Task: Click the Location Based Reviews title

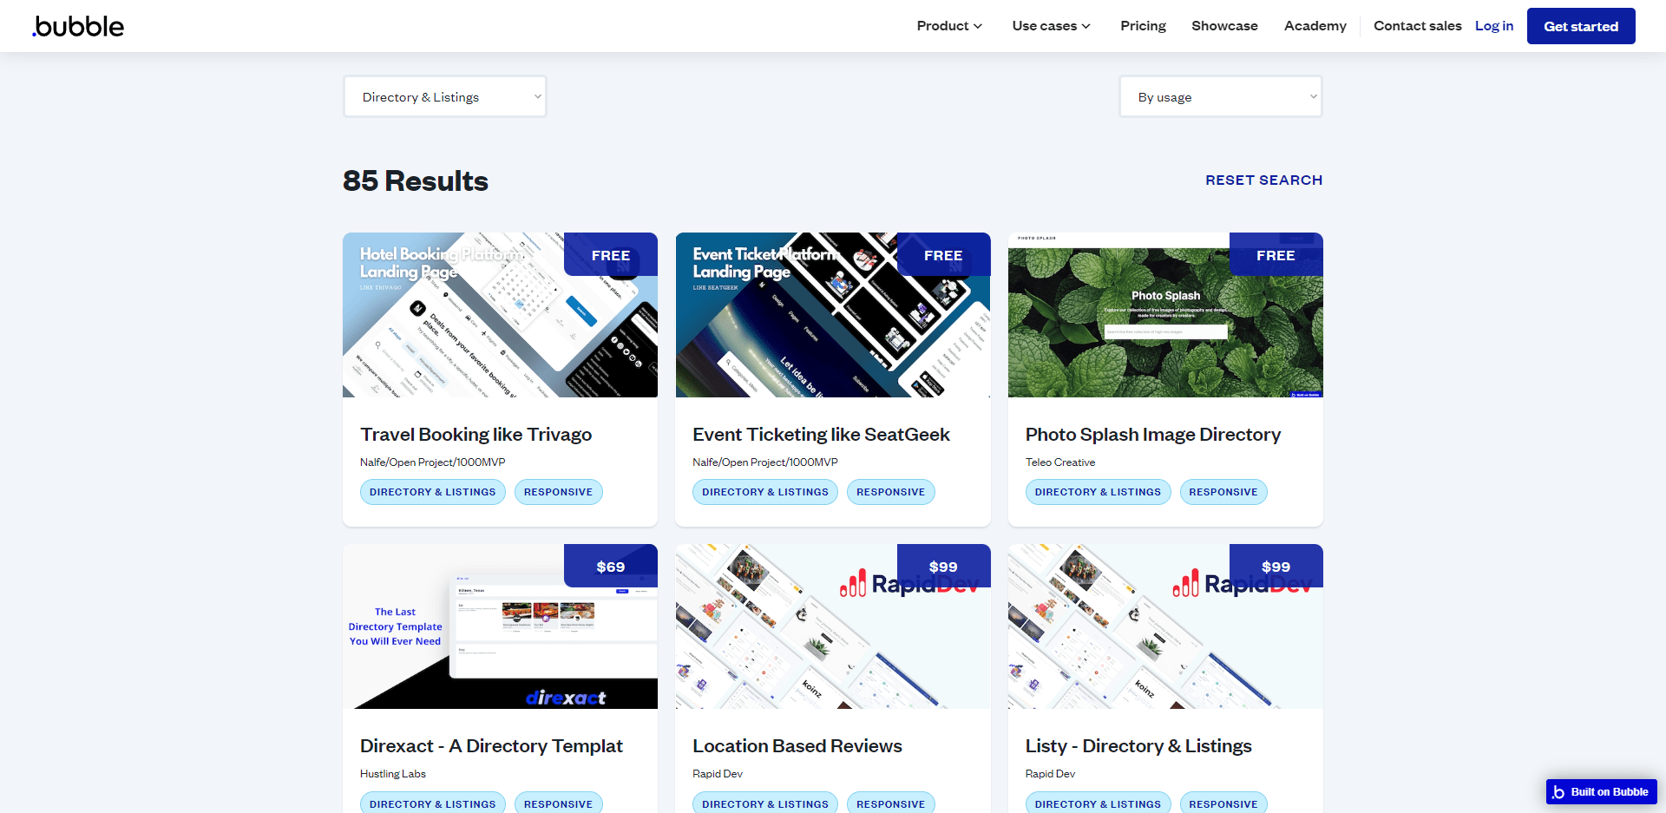Action: (x=797, y=746)
